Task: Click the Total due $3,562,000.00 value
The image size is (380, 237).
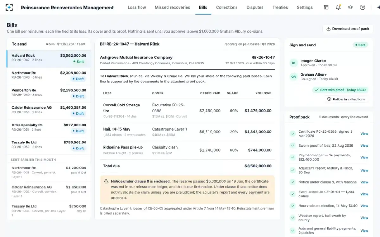Action: [258, 166]
